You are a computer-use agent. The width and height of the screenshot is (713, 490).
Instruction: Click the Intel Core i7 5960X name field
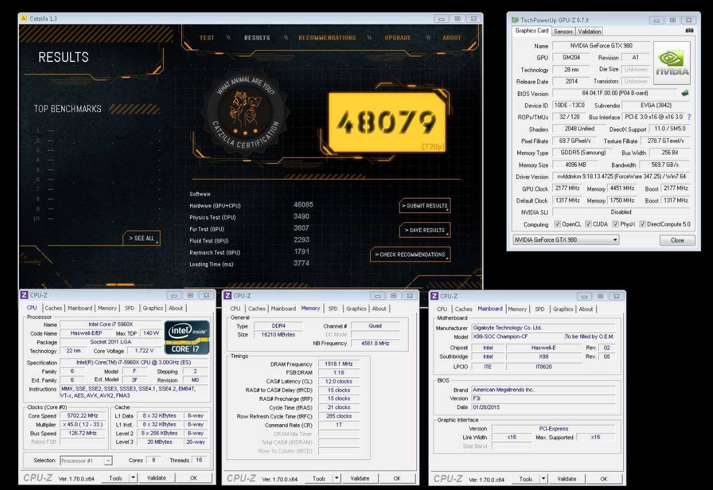110,324
